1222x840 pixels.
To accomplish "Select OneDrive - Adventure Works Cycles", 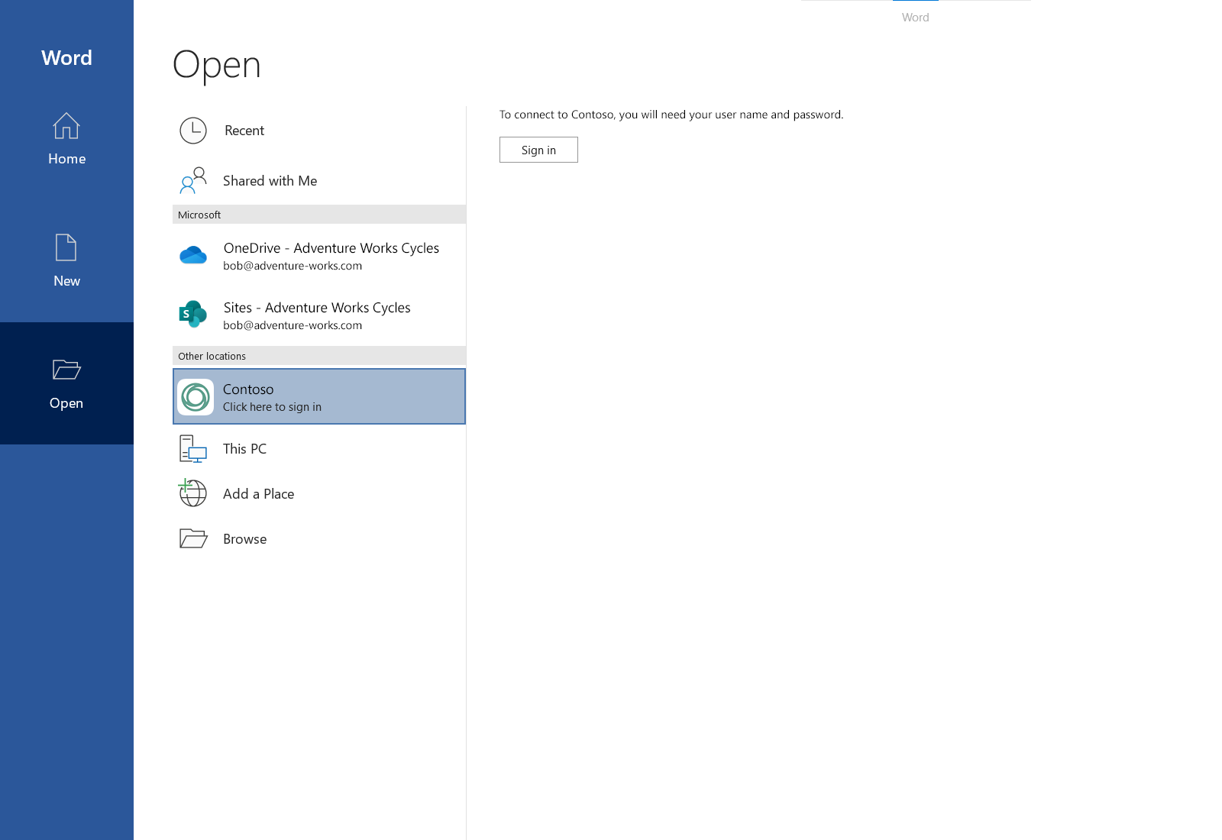I will [331, 256].
